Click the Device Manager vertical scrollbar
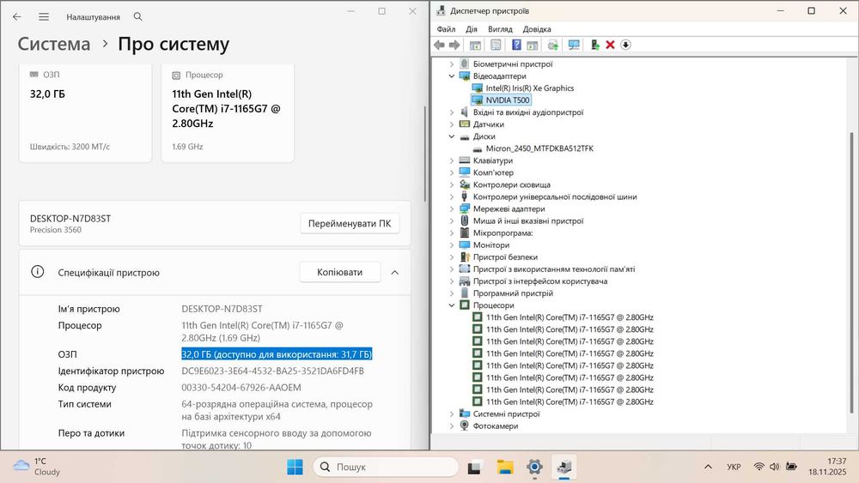Image resolution: width=859 pixels, height=483 pixels. (x=851, y=273)
